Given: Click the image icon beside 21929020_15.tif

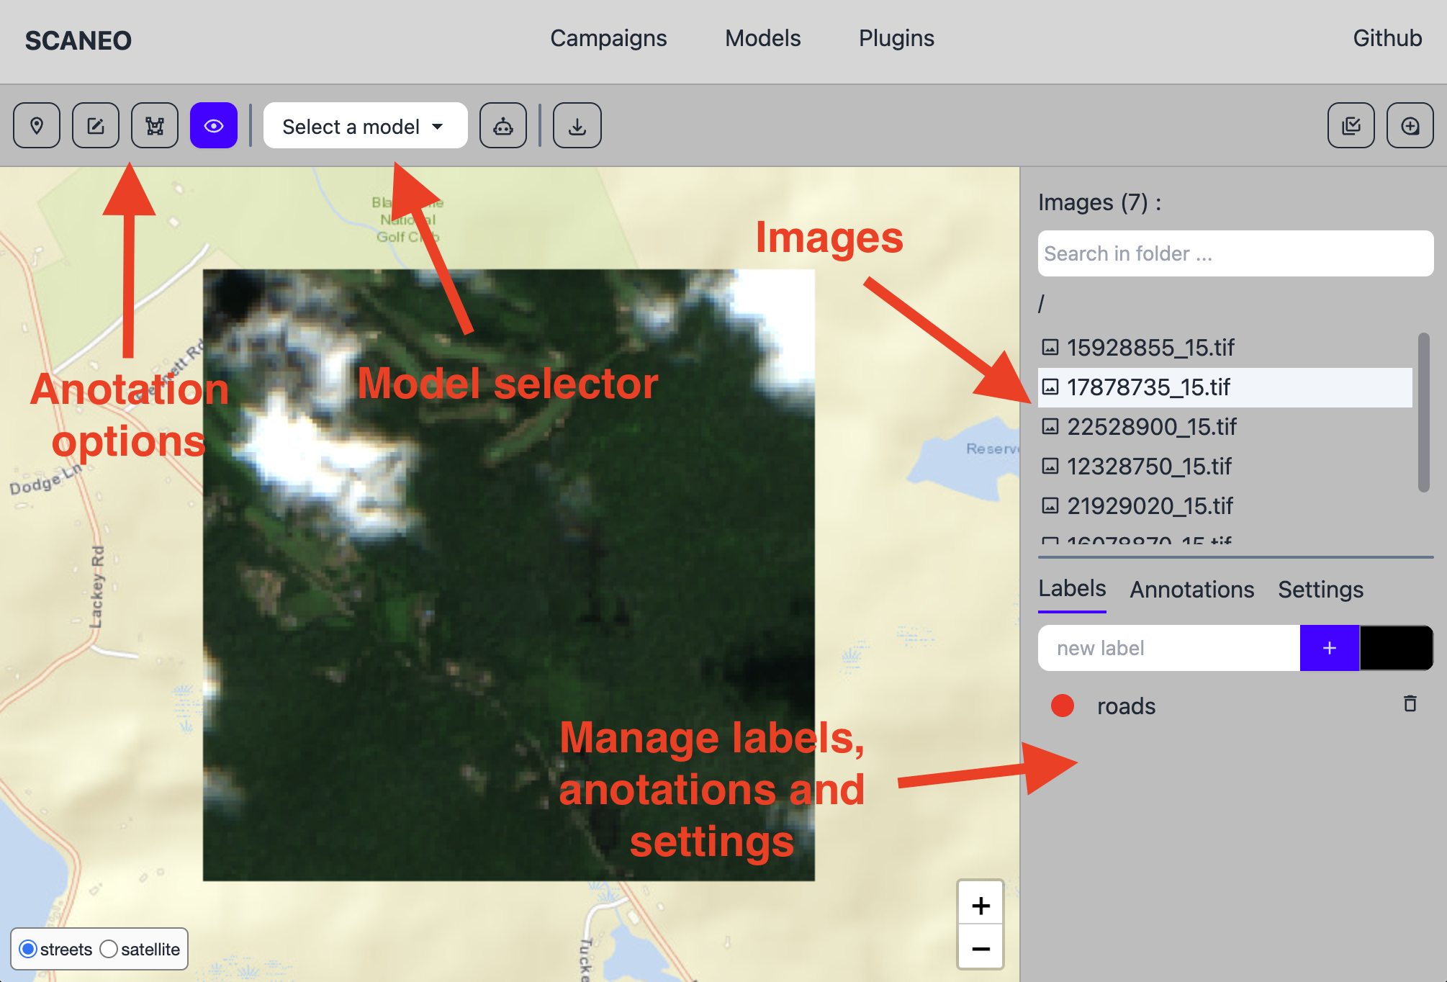Looking at the screenshot, I should pyautogui.click(x=1050, y=506).
